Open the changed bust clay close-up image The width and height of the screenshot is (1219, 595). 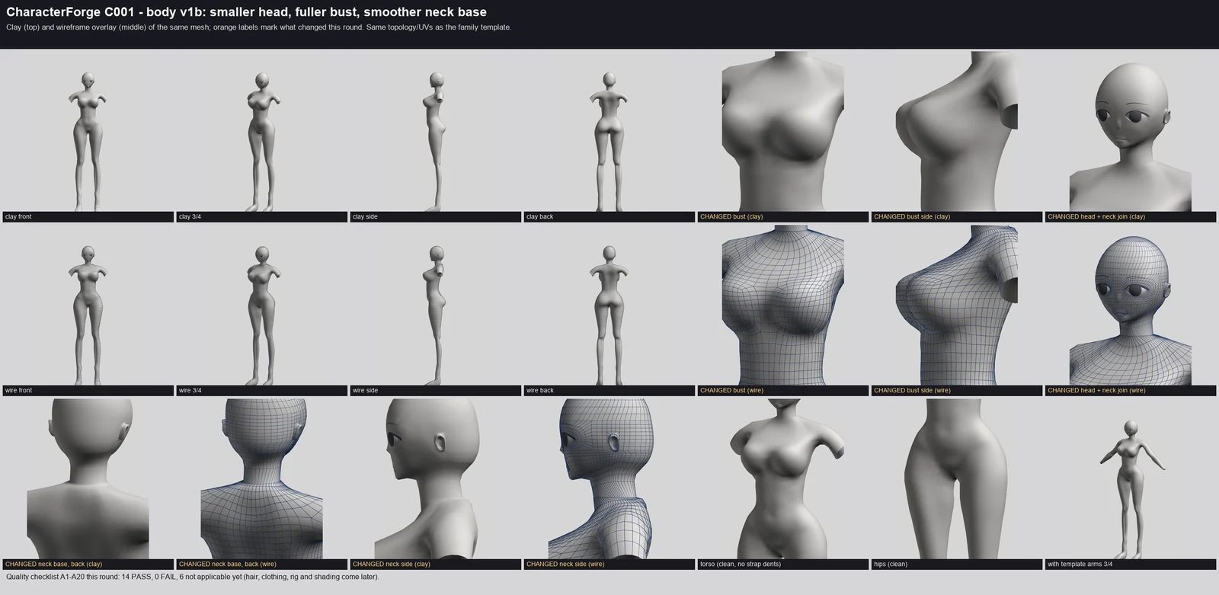pos(783,131)
